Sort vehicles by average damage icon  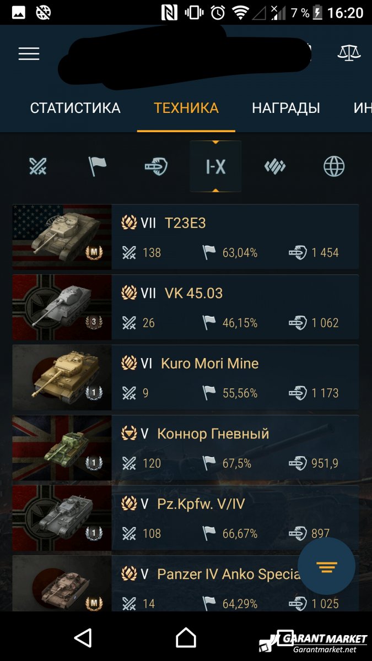click(x=156, y=166)
